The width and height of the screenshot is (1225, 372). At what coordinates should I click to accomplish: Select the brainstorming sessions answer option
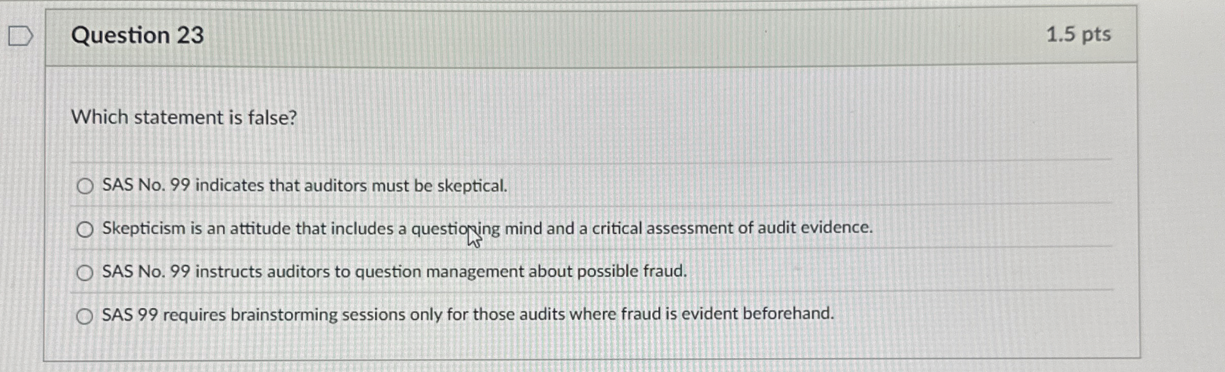85,317
